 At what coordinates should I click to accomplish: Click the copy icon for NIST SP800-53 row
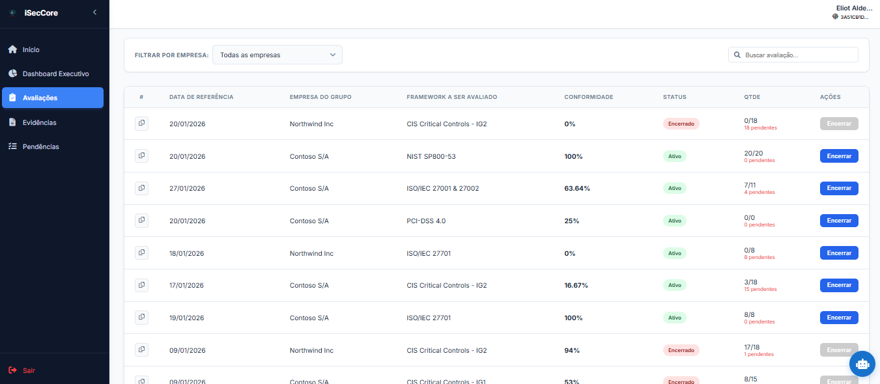pos(141,156)
